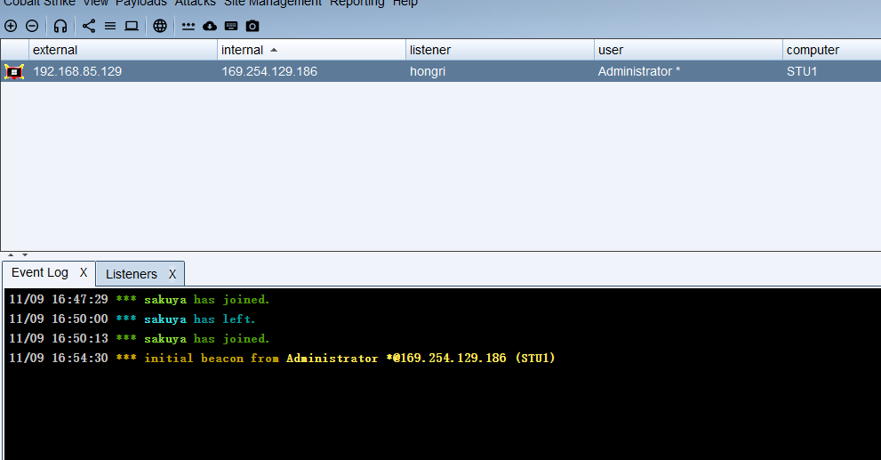The image size is (881, 460).
Task: Select the STU1 computer cell
Action: [x=831, y=71]
